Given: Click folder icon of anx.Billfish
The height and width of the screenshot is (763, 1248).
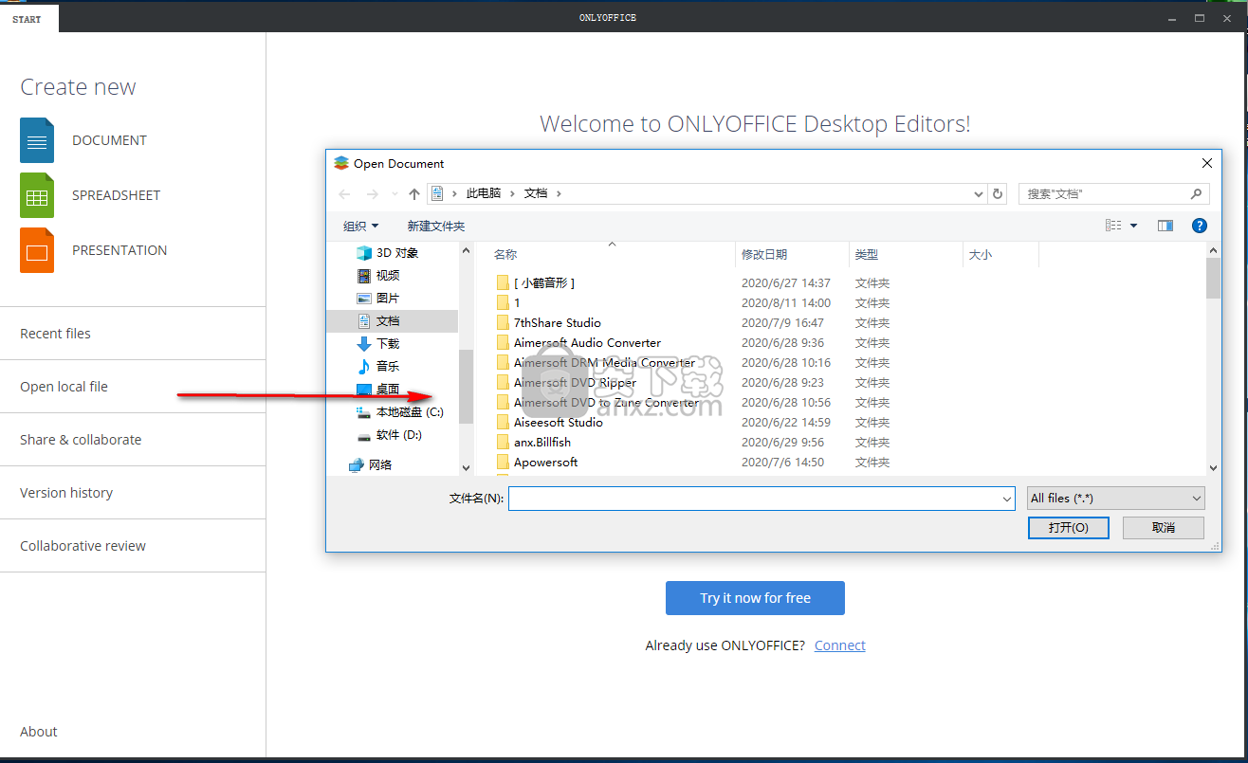Looking at the screenshot, I should click(503, 443).
